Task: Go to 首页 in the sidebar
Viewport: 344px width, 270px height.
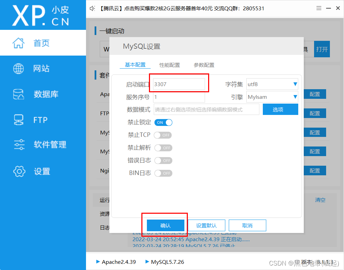Action: coord(43,43)
